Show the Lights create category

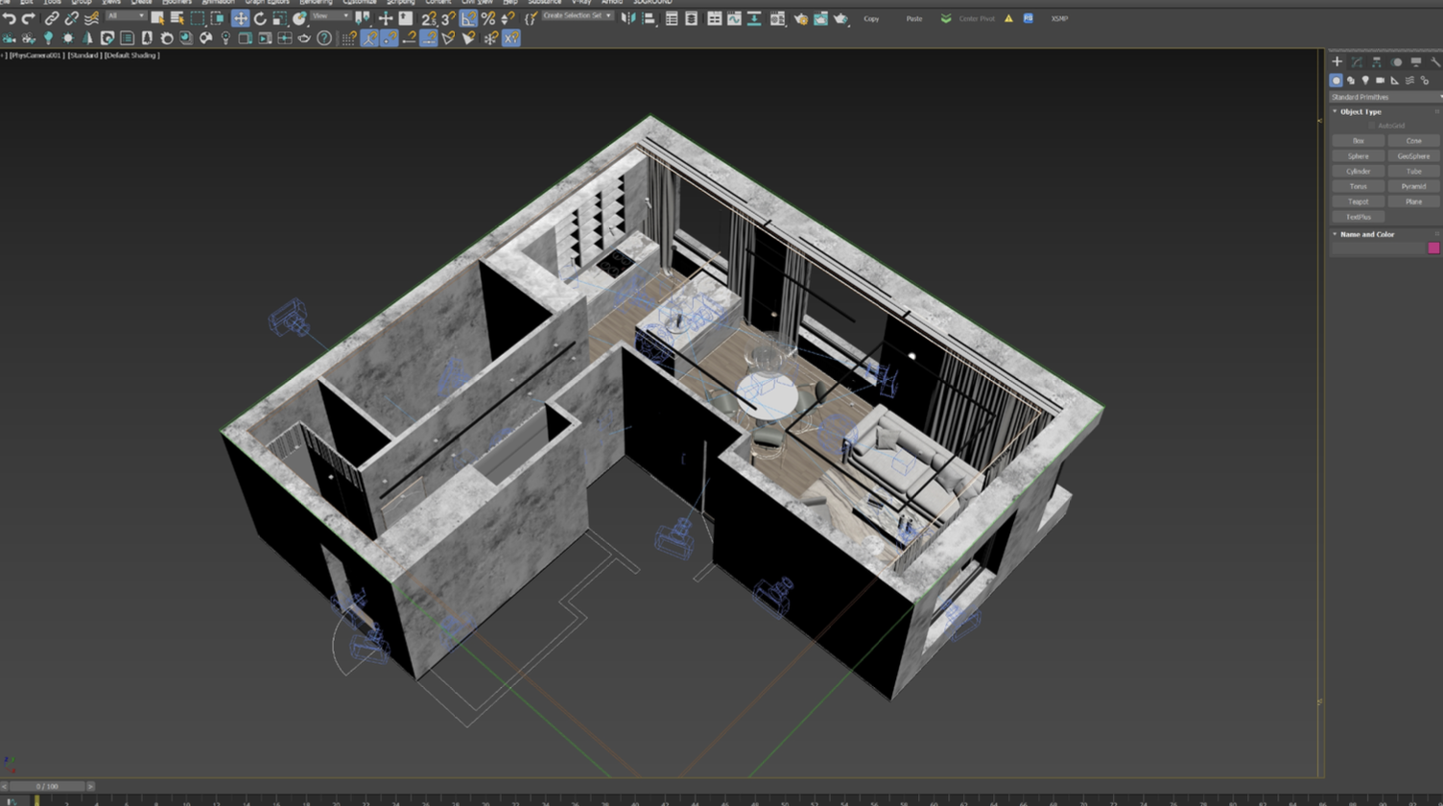coord(1365,81)
